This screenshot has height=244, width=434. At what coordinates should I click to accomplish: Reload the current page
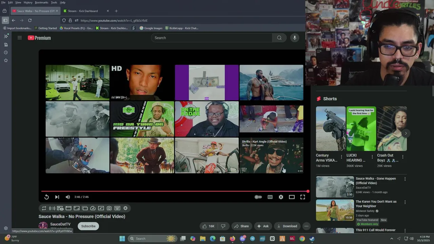pos(30,20)
